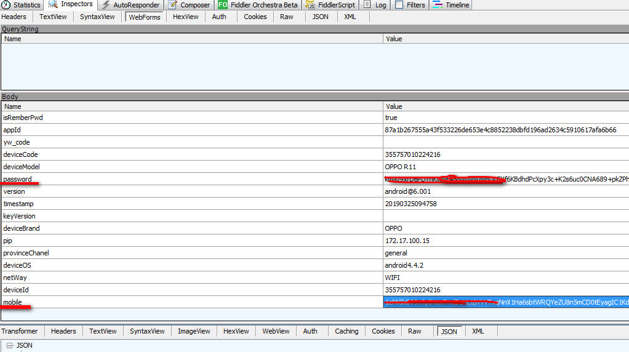Select the JSON root tree item
This screenshot has height=352, width=629.
click(x=24, y=345)
